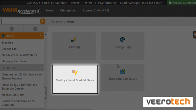Click the sidebar search input field
The height and width of the screenshot is (110, 196).
(20, 21)
